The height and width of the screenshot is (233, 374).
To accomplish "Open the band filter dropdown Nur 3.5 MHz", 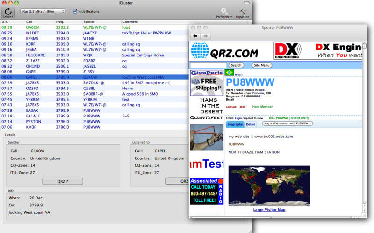I will tap(43, 11).
